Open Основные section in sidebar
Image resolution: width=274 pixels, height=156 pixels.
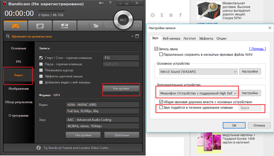[x=18, y=48]
